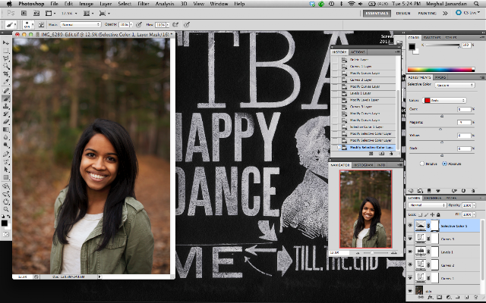Launch Bridge from application bar
The width and height of the screenshot is (486, 303).
pos(24,14)
